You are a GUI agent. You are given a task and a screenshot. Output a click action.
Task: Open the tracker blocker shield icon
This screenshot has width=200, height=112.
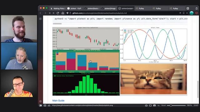pos(67,13)
